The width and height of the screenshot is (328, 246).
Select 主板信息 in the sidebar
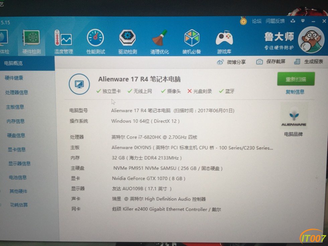(15, 107)
